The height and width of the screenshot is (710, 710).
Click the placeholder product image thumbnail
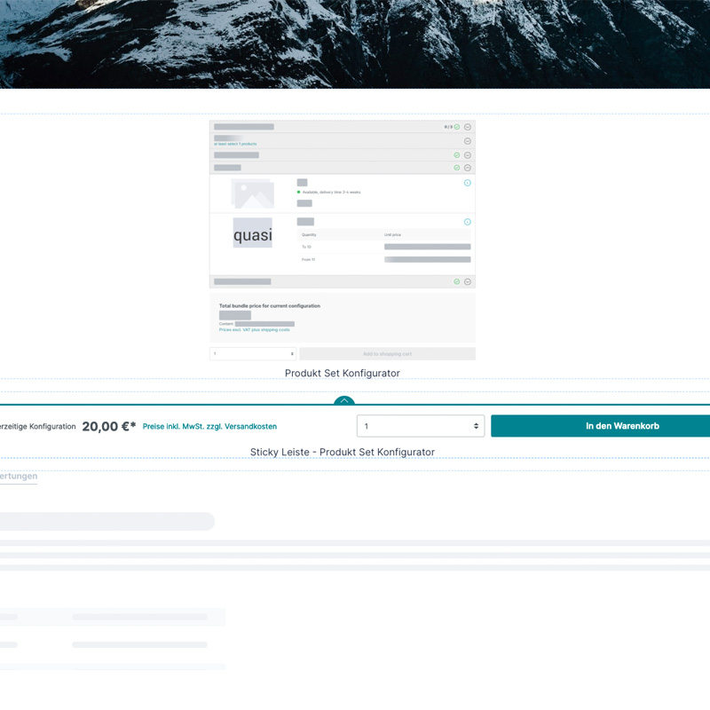tap(252, 193)
